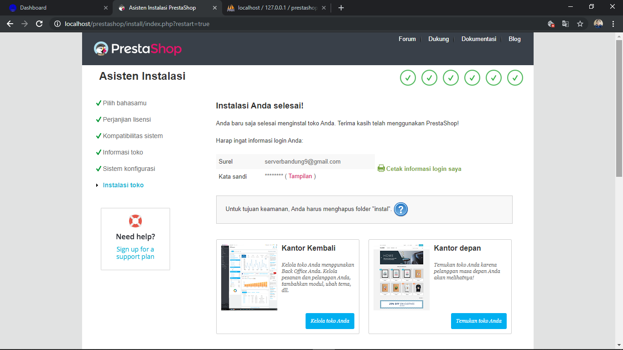Open Chrome three-dot menu
The image size is (623, 350).
(613, 24)
